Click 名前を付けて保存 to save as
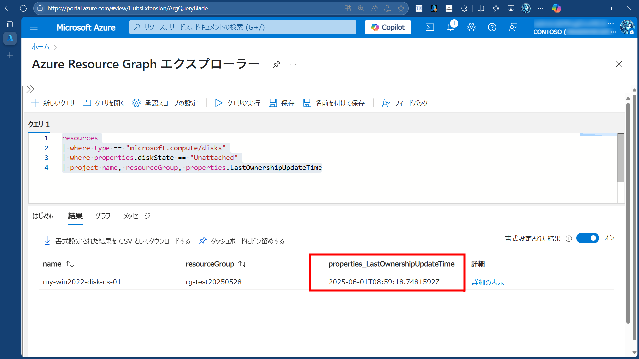This screenshot has width=639, height=359. pos(333,103)
